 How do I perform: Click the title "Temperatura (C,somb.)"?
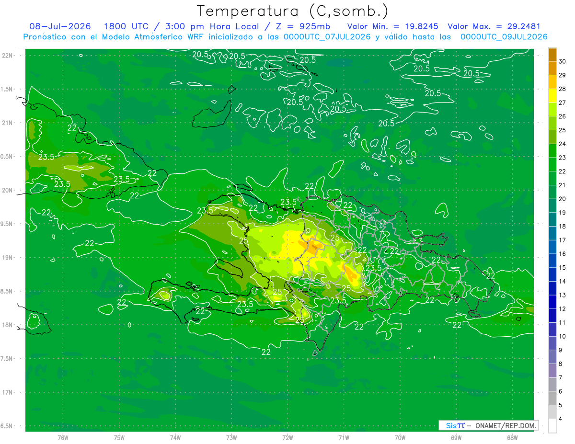(x=293, y=11)
